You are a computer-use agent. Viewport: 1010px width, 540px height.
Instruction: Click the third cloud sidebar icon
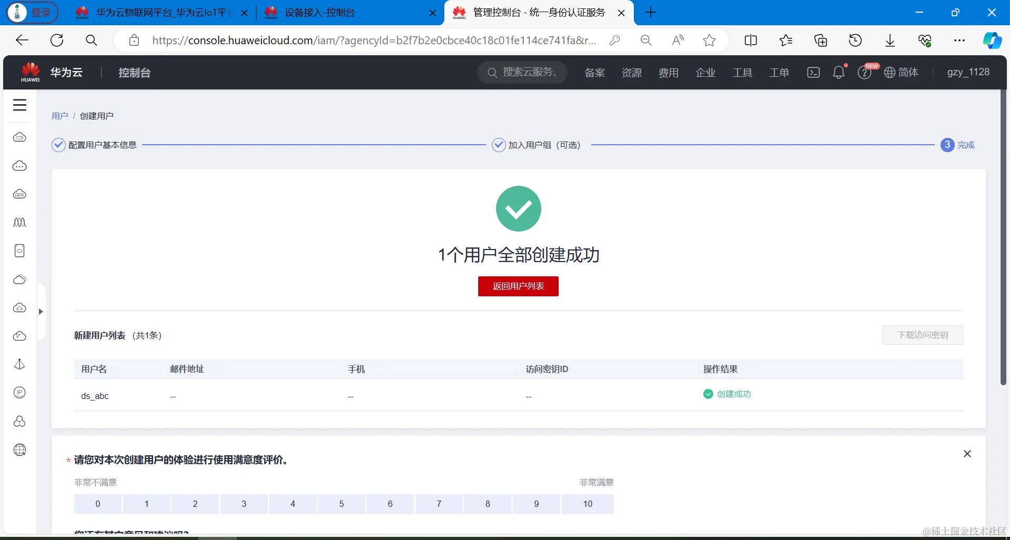[x=19, y=194]
